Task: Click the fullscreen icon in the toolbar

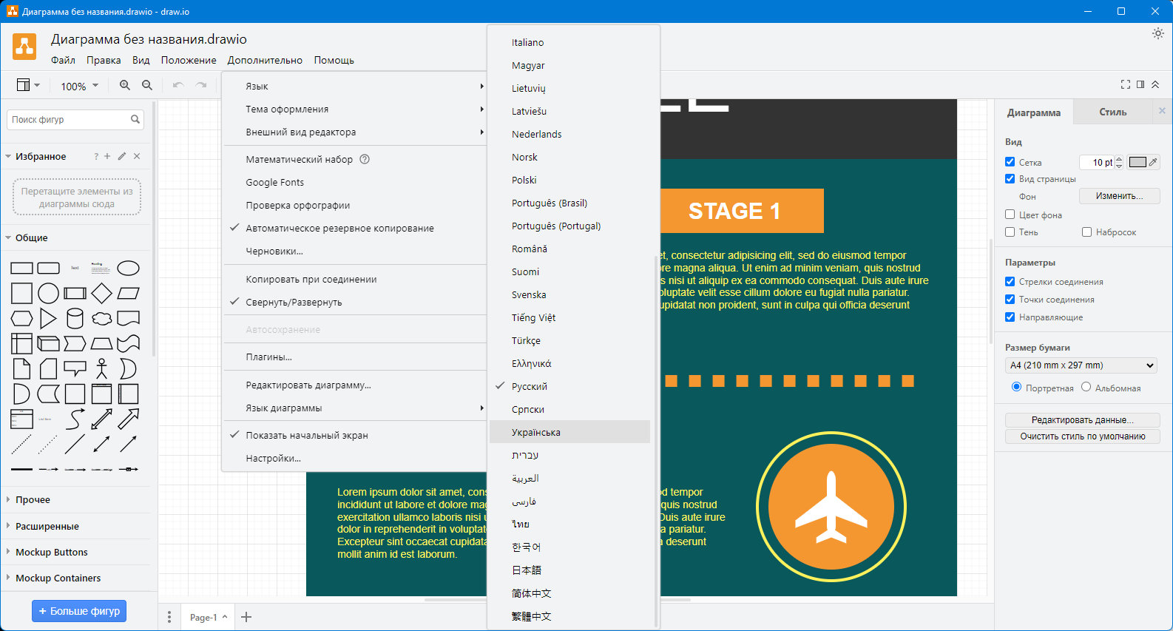Action: 1126,85
